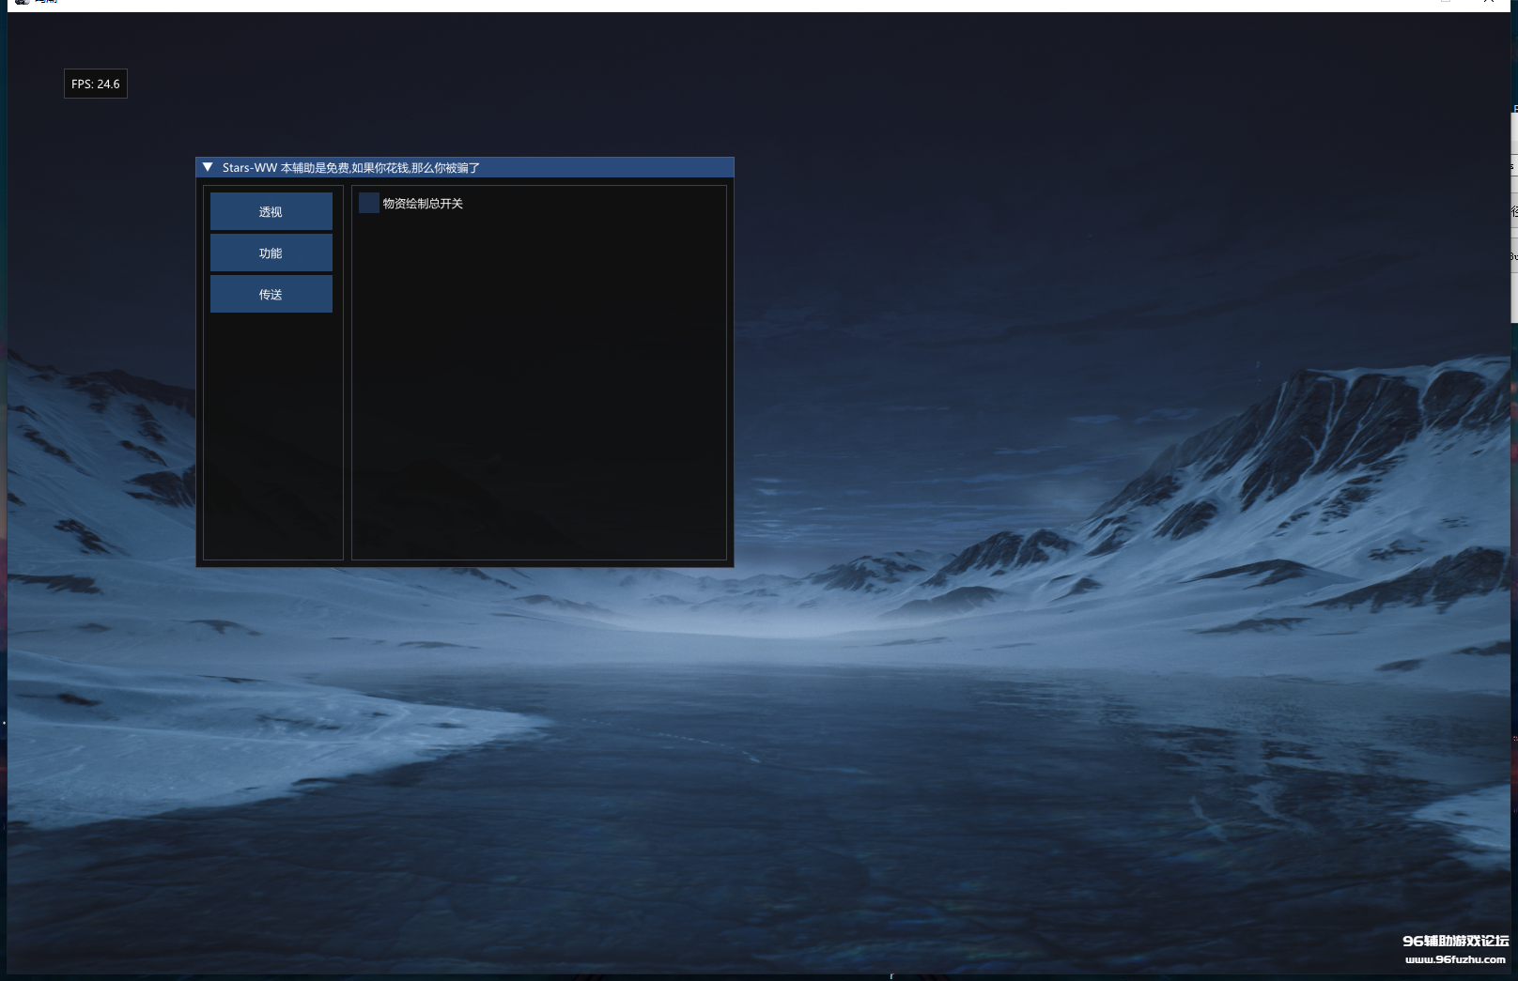Viewport: 1518px width, 981px height.
Task: Switch to the 功能 tab
Action: pos(271,253)
